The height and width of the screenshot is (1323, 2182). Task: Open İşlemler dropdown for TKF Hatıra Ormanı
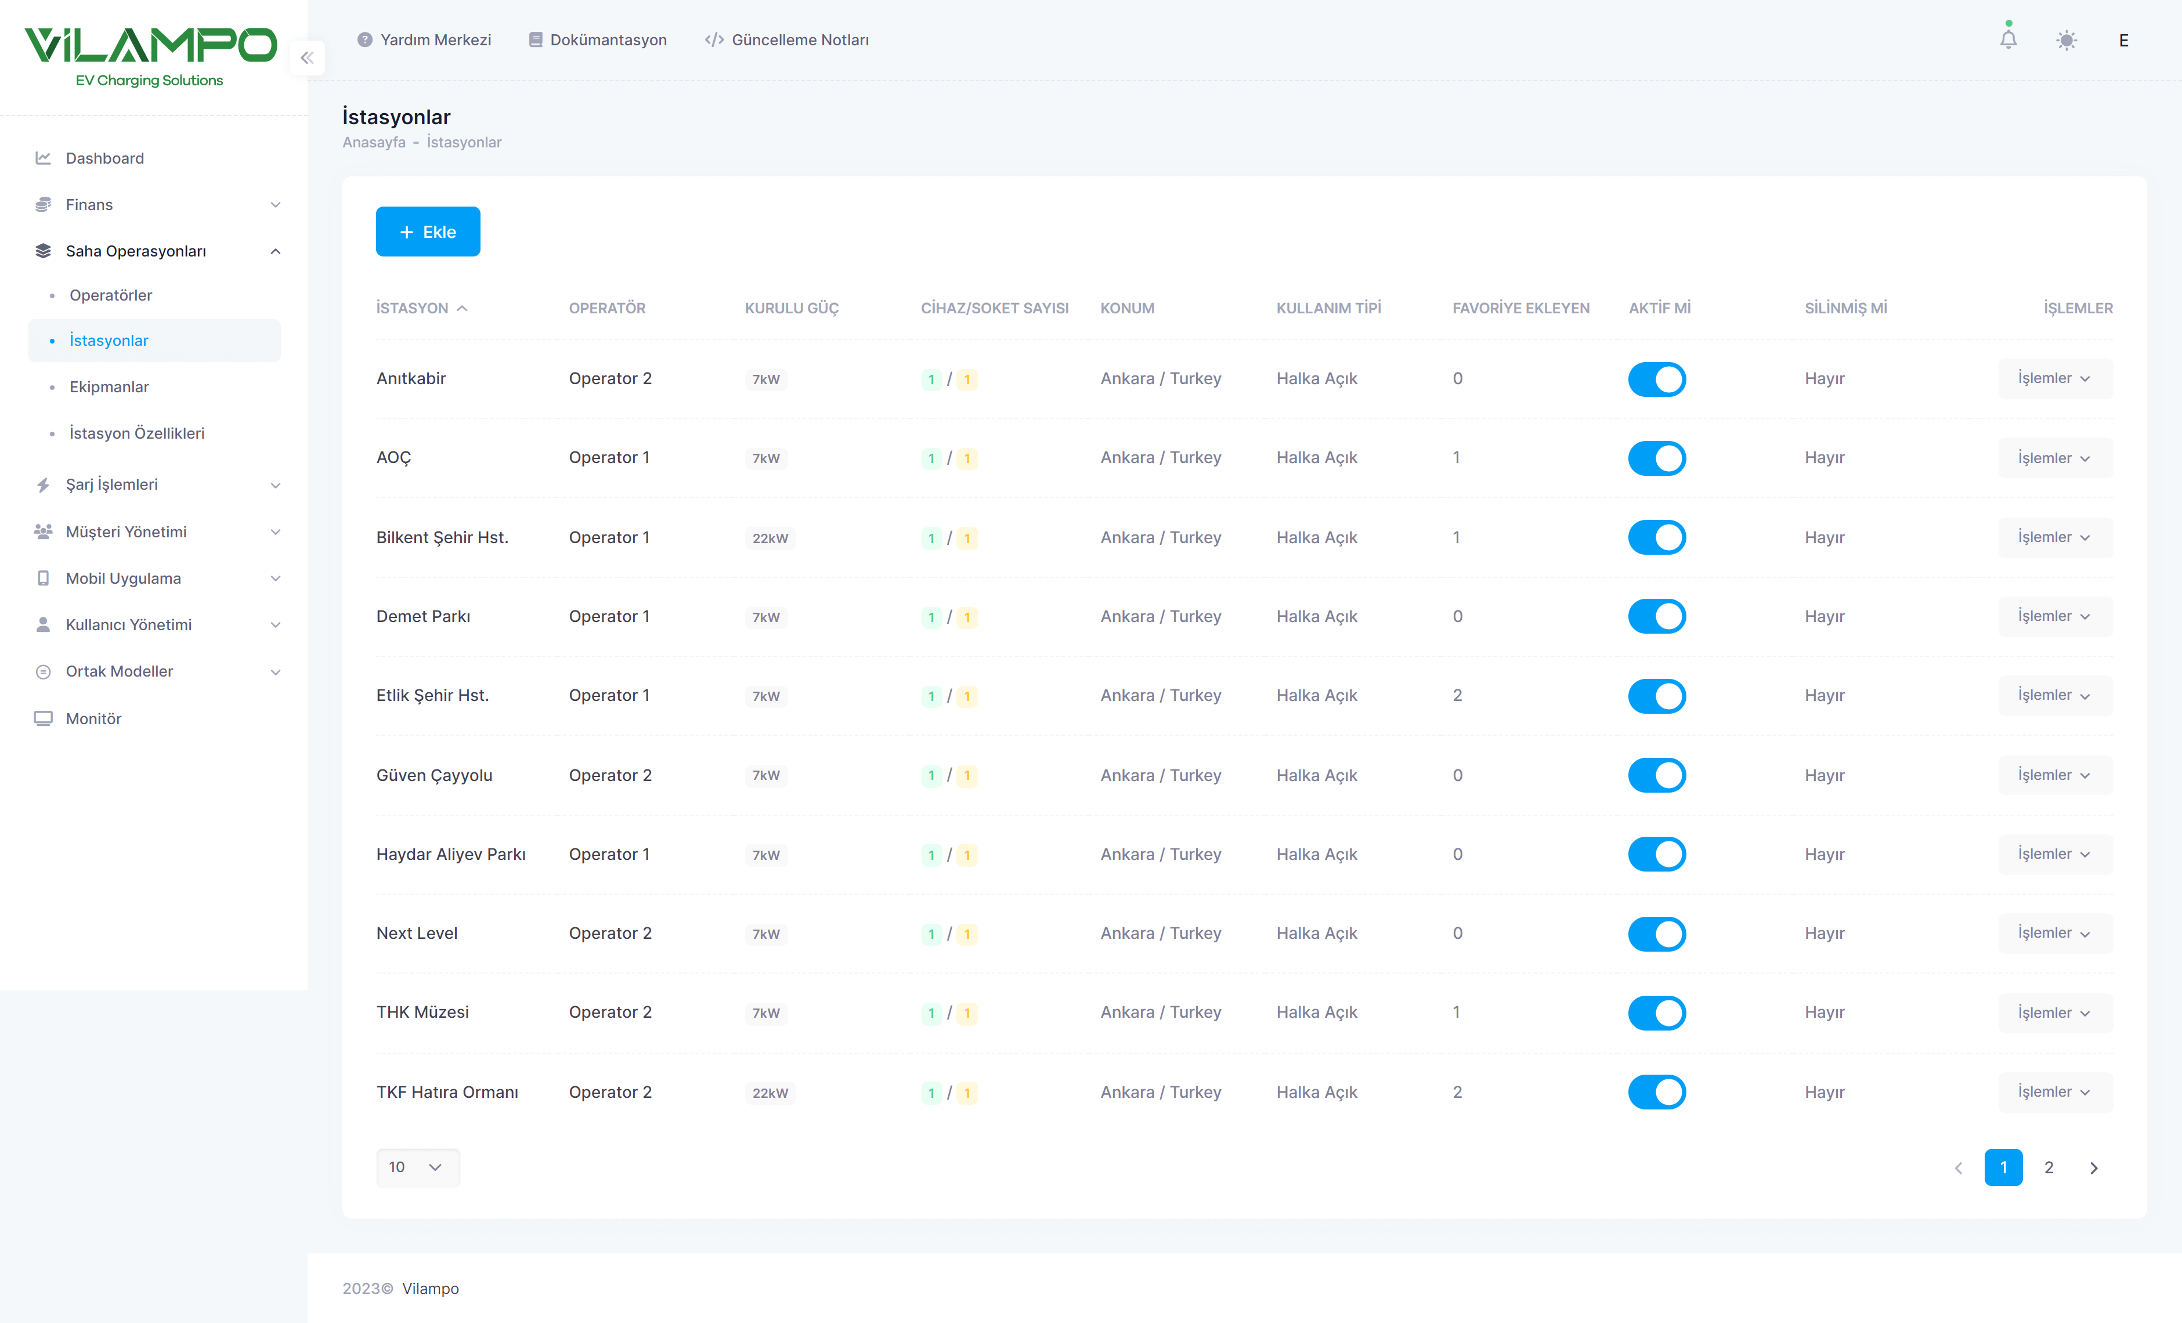pos(2054,1092)
